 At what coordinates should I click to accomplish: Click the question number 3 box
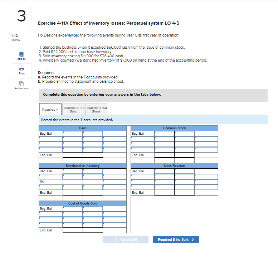(x=21, y=16)
